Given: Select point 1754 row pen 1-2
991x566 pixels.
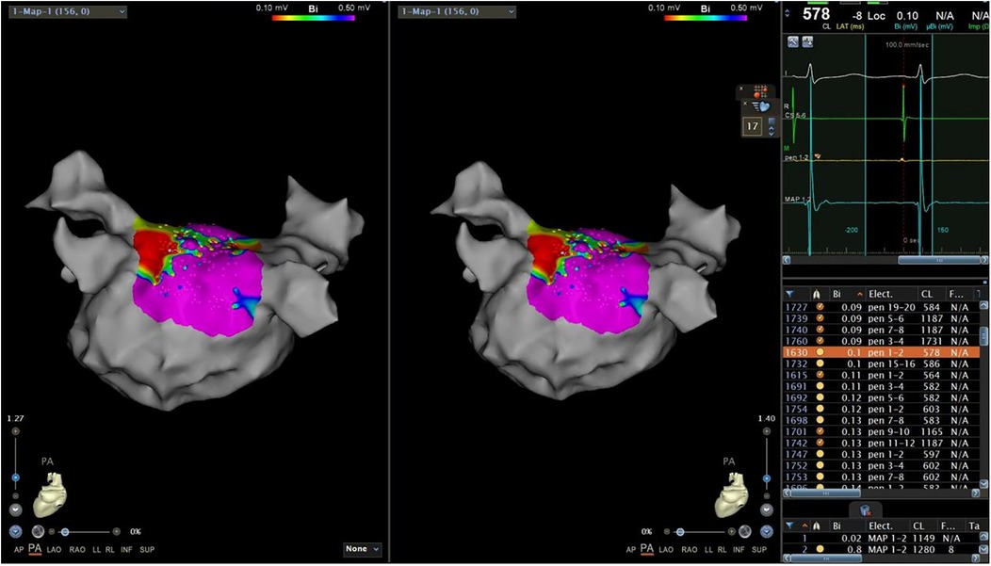Looking at the screenshot, I should [x=881, y=409].
